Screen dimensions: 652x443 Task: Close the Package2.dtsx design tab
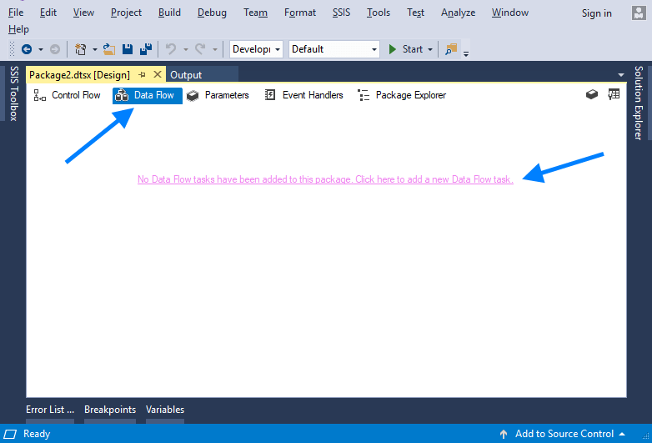click(x=158, y=75)
